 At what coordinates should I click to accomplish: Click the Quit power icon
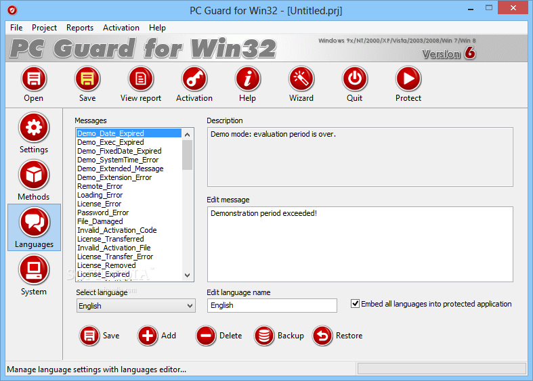click(x=354, y=79)
